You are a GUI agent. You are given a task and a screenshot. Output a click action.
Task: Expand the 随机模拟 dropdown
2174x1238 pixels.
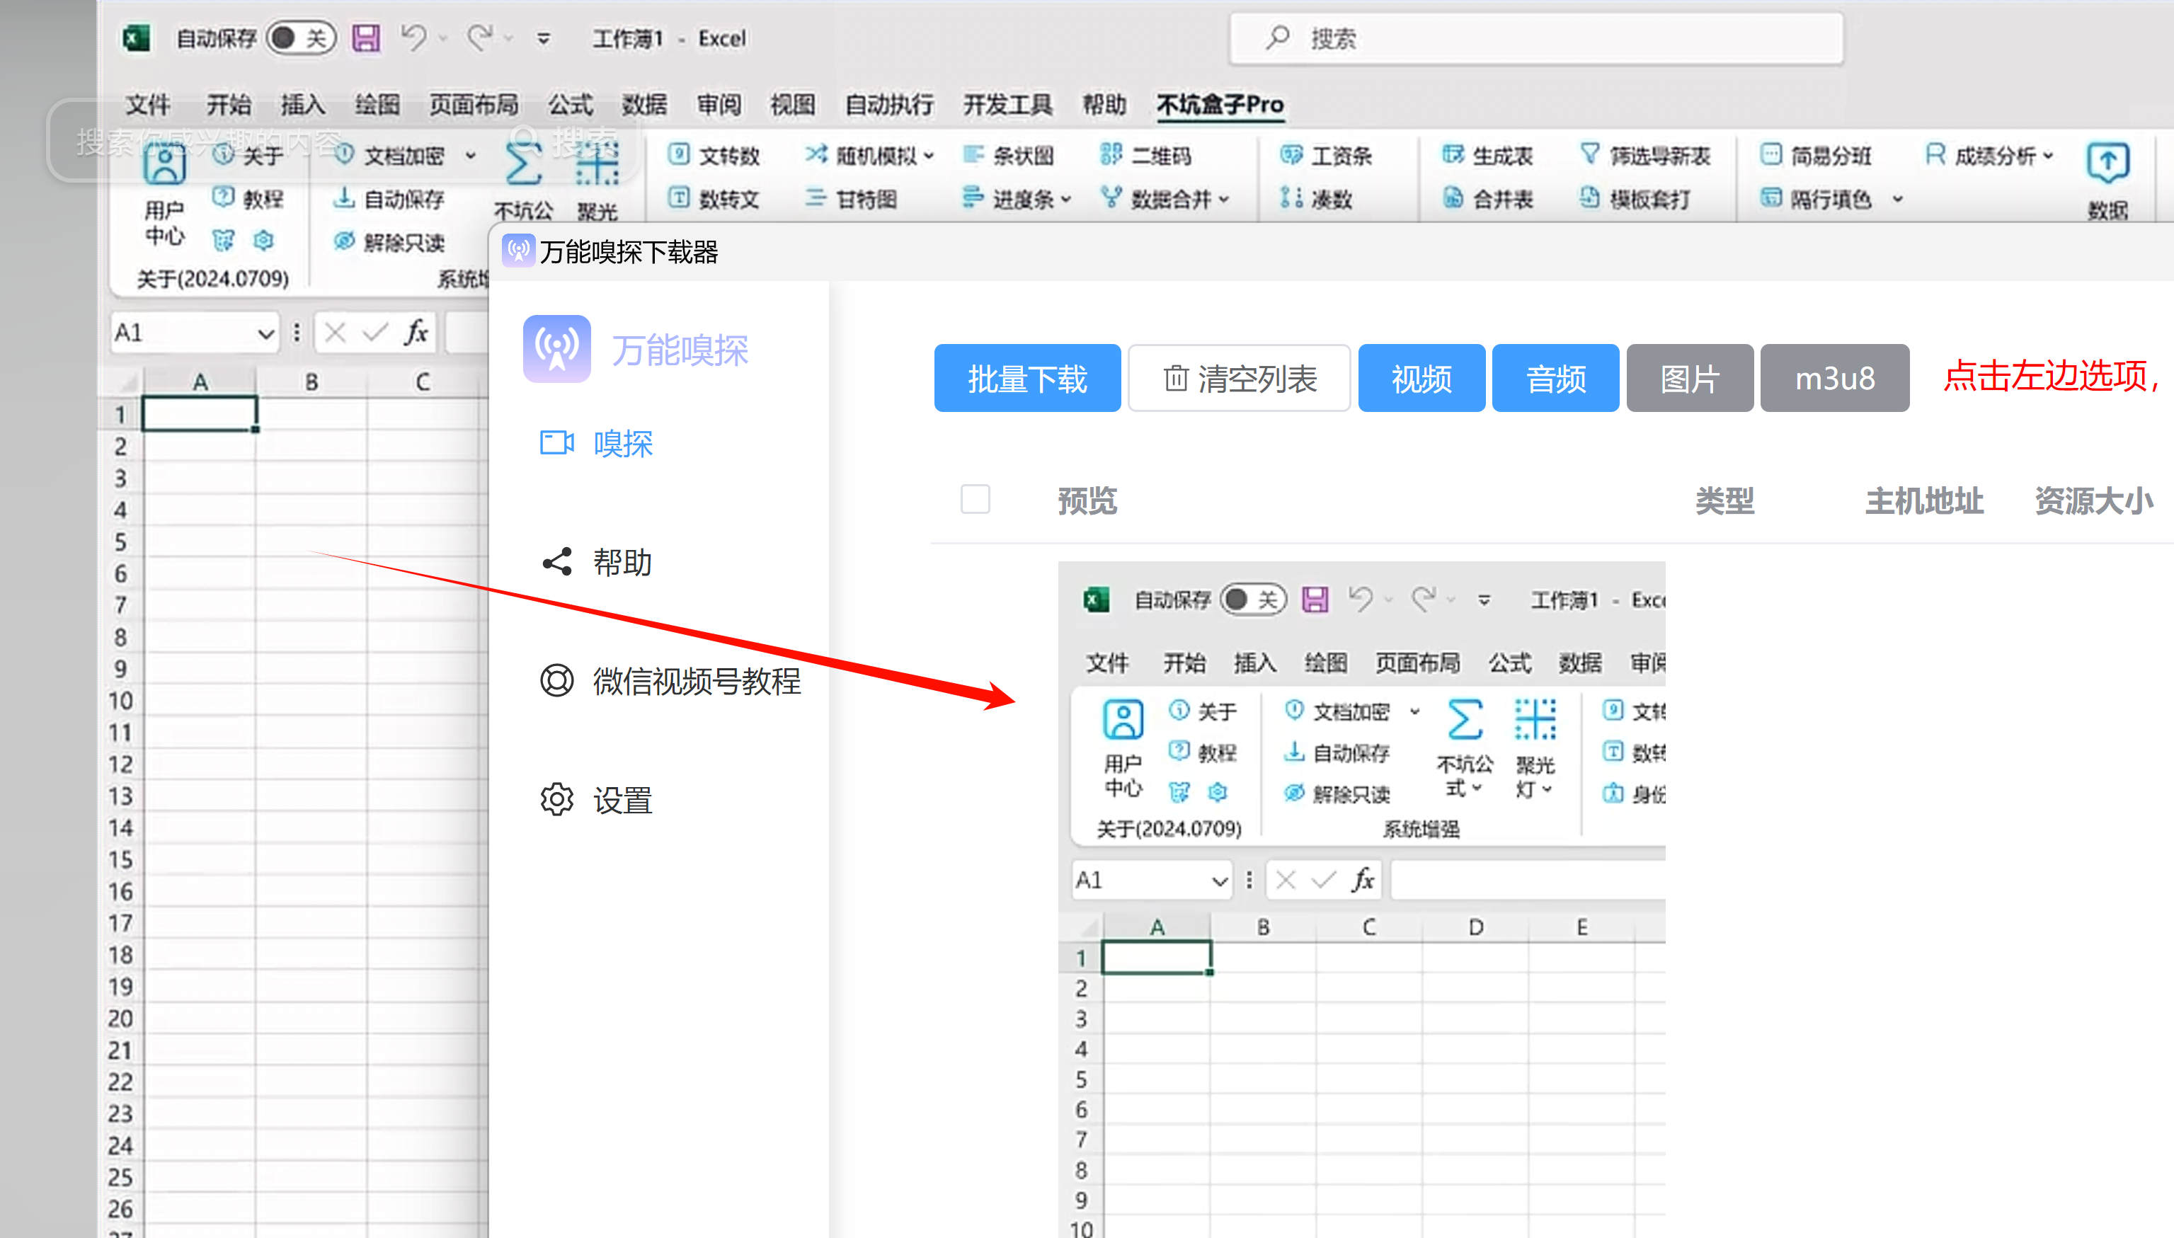[929, 156]
